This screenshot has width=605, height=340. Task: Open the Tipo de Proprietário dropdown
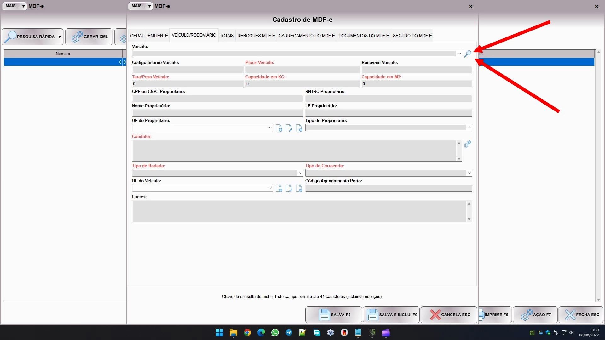tap(469, 128)
